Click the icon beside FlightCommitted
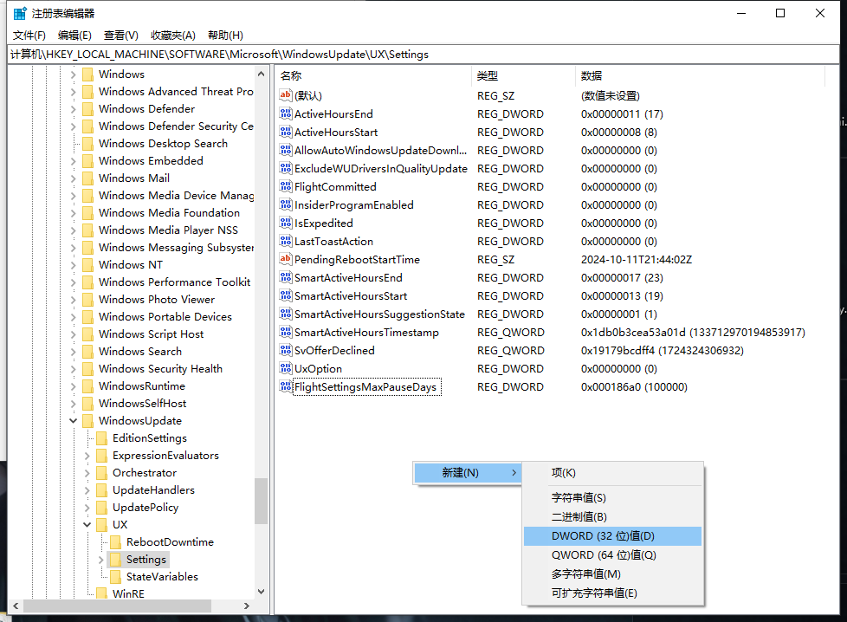Screen dimensions: 847x622 coord(285,186)
